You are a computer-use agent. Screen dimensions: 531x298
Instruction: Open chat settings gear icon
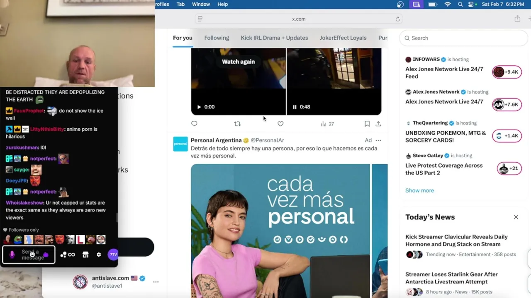point(99,255)
